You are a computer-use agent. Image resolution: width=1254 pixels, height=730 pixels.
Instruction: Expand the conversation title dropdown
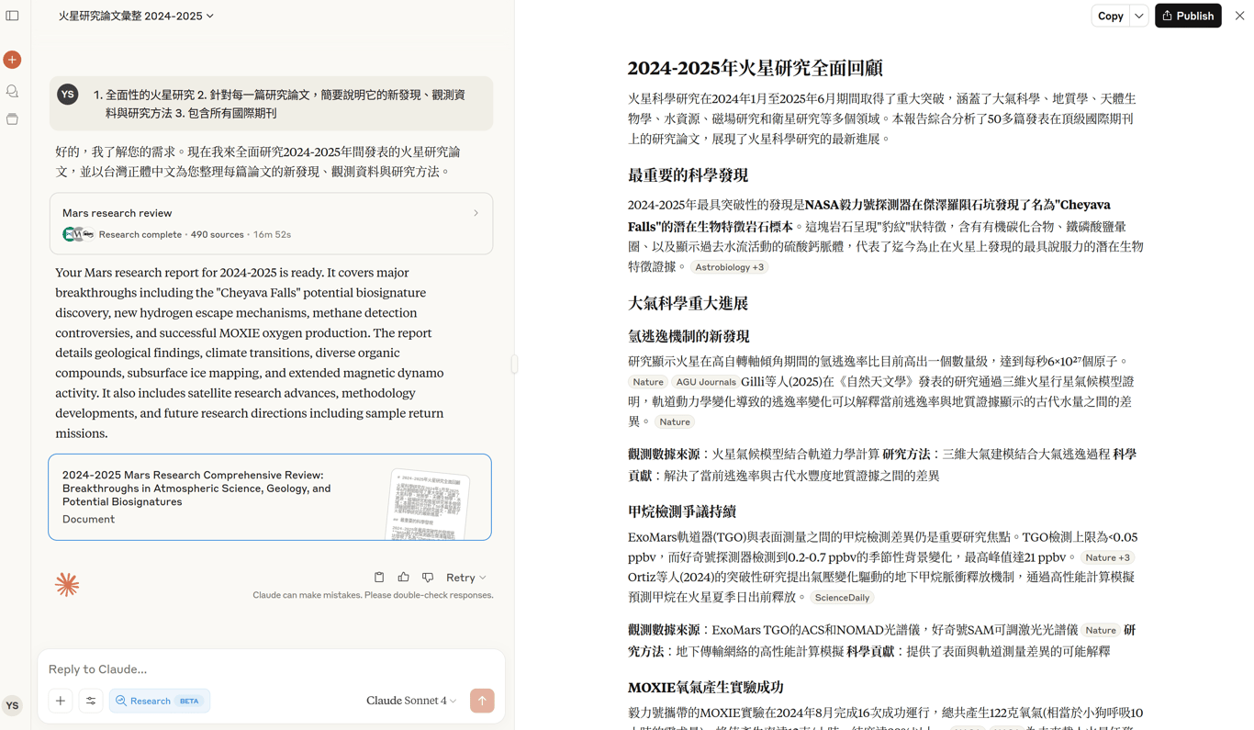point(136,16)
